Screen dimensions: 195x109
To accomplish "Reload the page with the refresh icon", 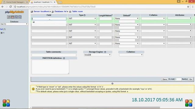I will point(11,7).
